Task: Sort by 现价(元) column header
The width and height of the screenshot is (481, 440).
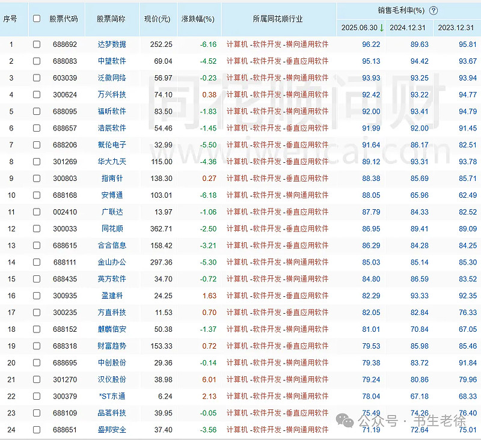Action: coord(157,19)
